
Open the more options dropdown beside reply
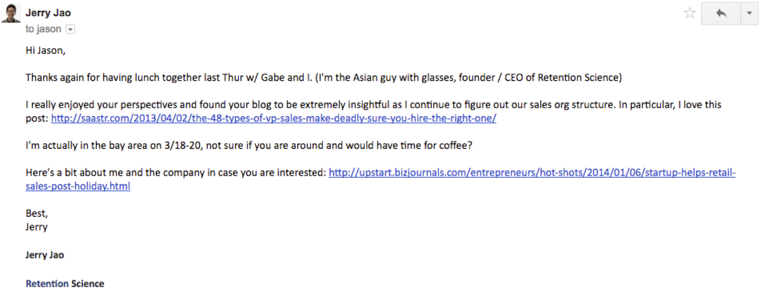point(749,13)
